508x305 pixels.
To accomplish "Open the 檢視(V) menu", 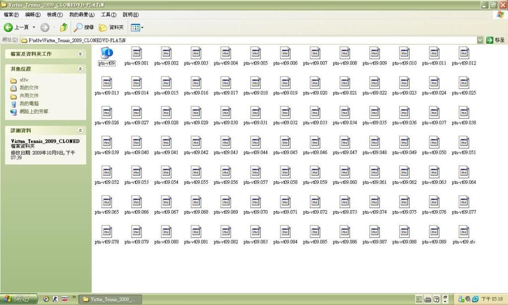I will pyautogui.click(x=55, y=14).
